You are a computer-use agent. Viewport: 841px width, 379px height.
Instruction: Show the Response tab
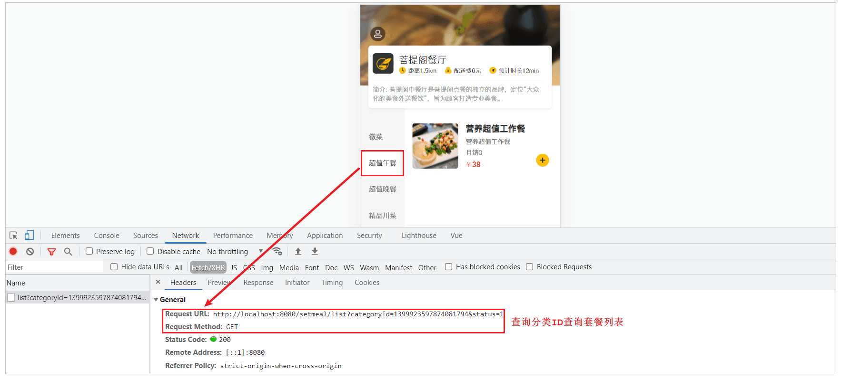tap(258, 283)
